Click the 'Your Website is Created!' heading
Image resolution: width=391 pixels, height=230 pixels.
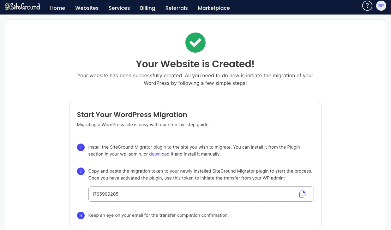195,64
